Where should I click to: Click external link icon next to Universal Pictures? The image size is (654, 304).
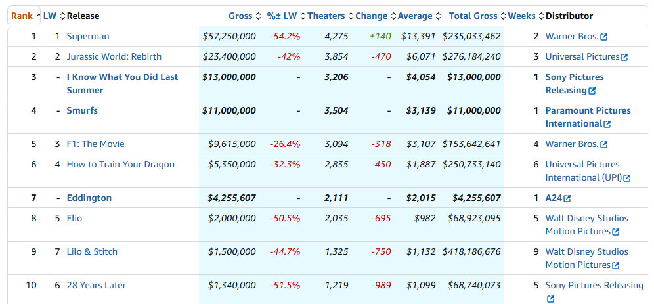click(x=624, y=57)
